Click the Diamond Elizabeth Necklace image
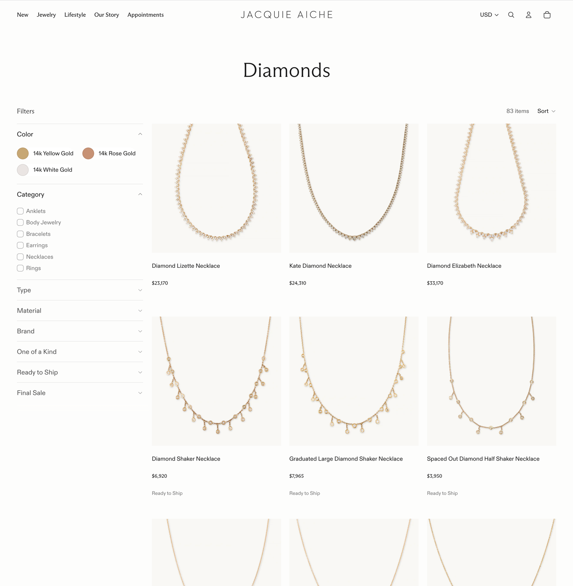This screenshot has width=573, height=586. [492, 188]
